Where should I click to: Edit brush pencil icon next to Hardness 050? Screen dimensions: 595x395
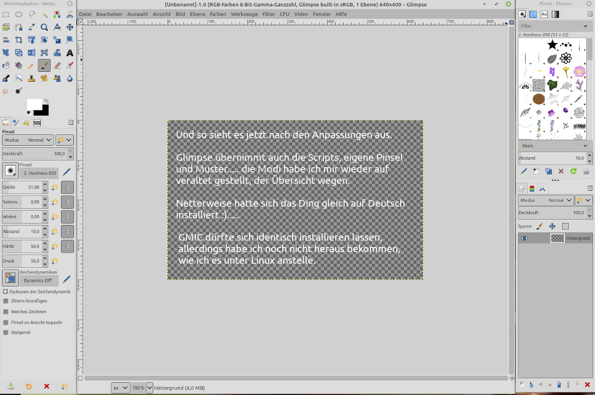[66, 171]
